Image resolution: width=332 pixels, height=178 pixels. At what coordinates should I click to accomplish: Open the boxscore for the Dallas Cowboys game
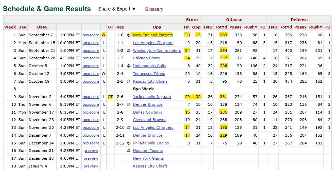91,112
